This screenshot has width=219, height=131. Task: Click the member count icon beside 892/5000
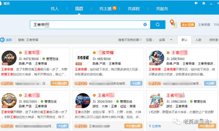21,101
